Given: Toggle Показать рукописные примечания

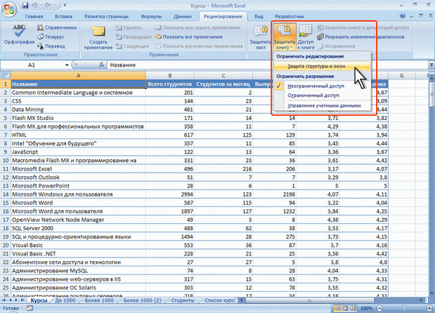Looking at the screenshot, I should pyautogui.click(x=199, y=46).
